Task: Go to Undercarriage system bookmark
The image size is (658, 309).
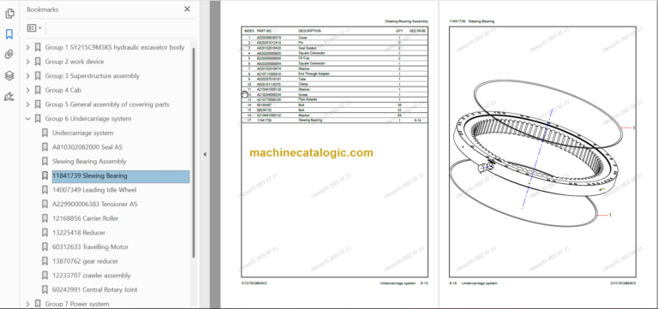Action: tap(82, 133)
